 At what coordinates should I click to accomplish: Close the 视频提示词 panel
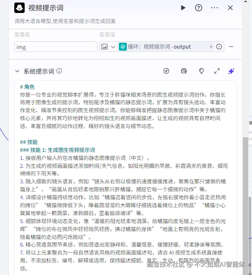coord(230,8)
